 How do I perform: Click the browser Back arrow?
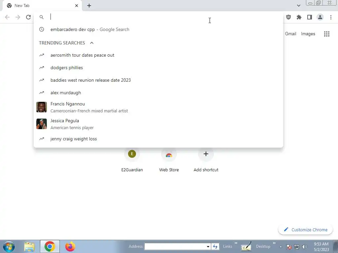pos(7,17)
